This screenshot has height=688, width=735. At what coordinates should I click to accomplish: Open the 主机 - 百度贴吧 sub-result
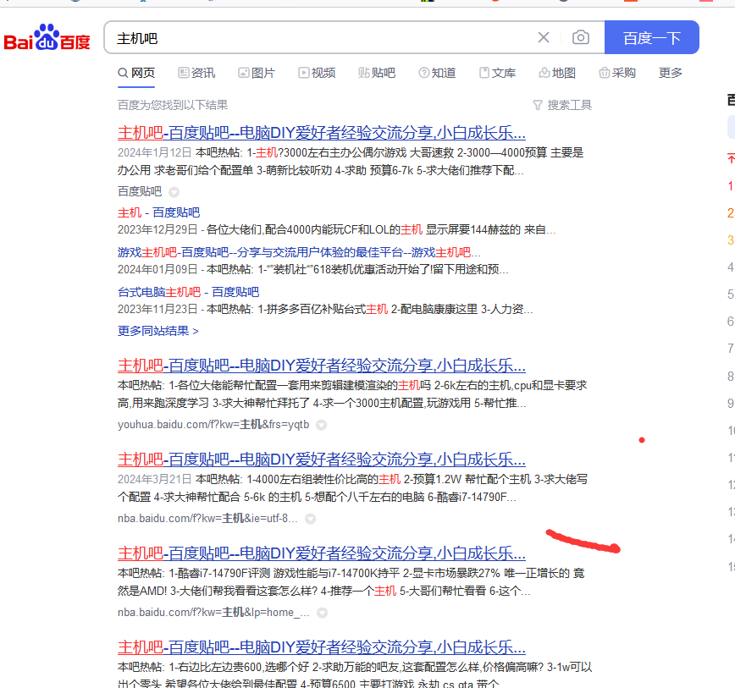158,212
